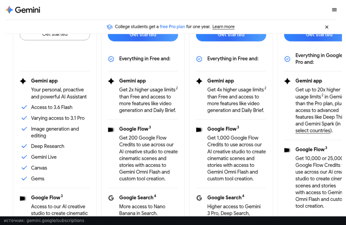Follow the select countries link
This screenshot has width=346, height=225.
313,131
